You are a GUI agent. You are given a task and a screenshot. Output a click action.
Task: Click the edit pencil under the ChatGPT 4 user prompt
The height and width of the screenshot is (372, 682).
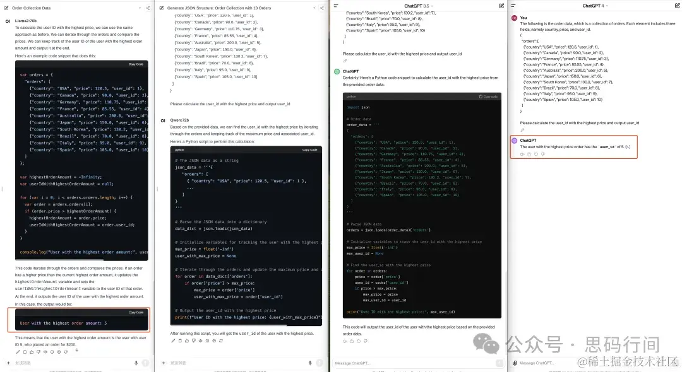click(x=522, y=130)
